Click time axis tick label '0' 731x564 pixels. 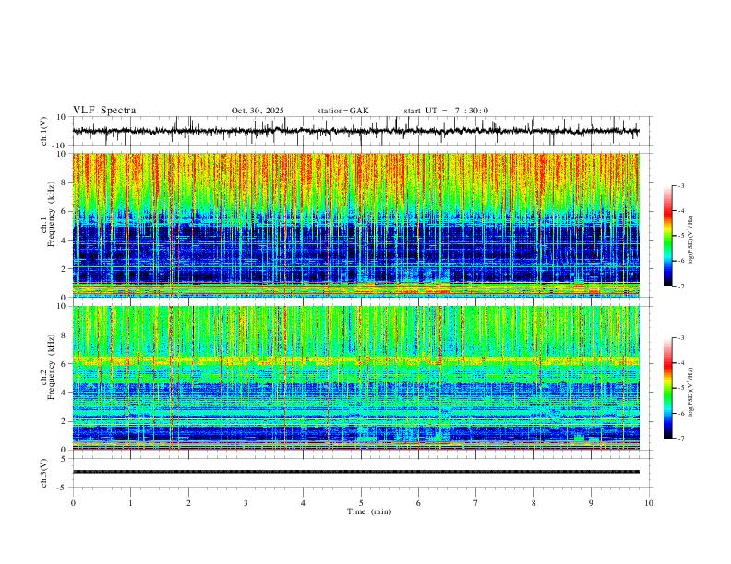[73, 503]
